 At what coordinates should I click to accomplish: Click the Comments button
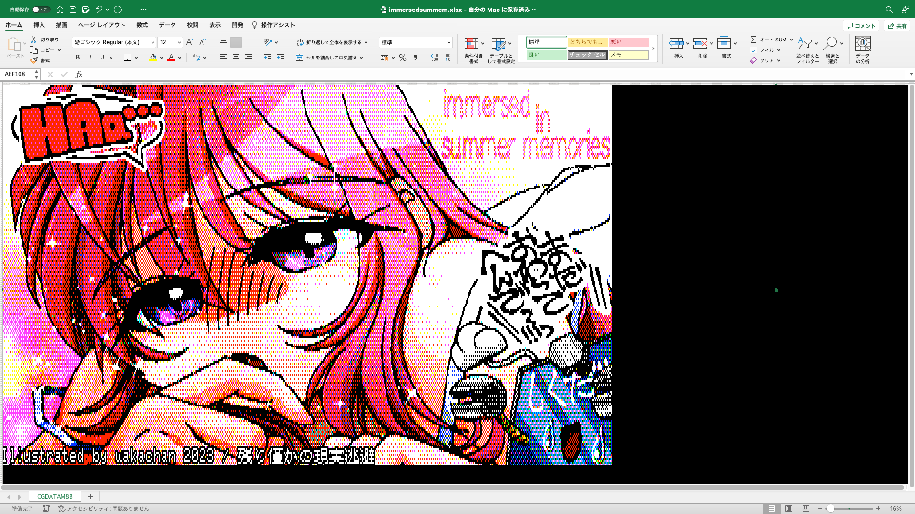(x=861, y=26)
